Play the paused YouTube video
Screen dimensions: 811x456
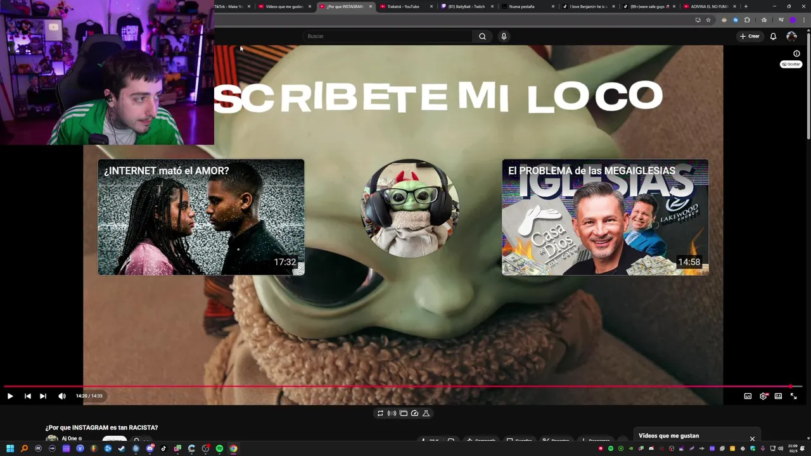10,396
